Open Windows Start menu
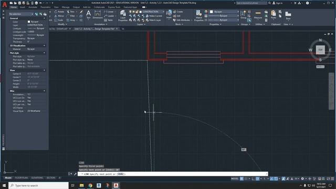The height and width of the screenshot is (189, 336). pyautogui.click(x=4, y=185)
